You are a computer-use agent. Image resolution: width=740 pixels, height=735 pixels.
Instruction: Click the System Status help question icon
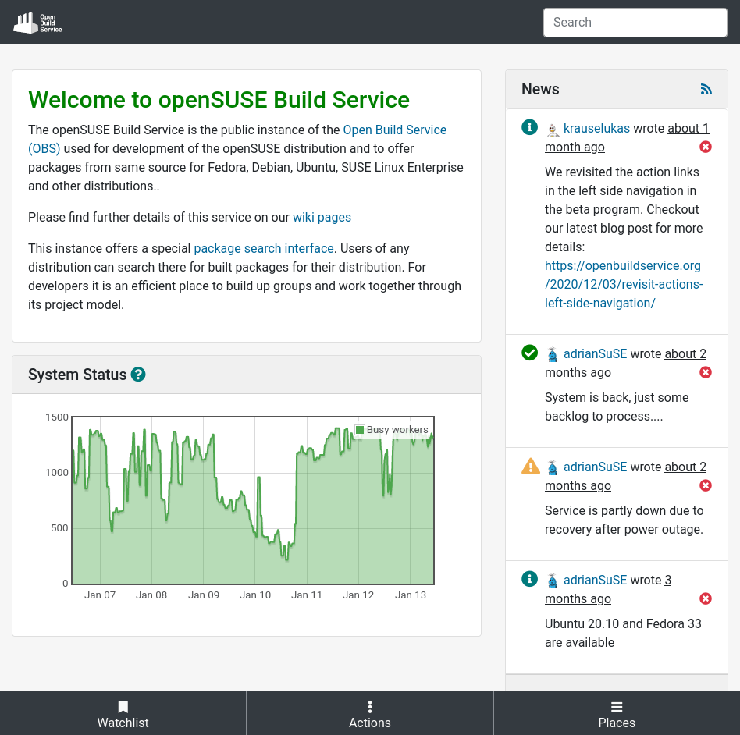138,375
